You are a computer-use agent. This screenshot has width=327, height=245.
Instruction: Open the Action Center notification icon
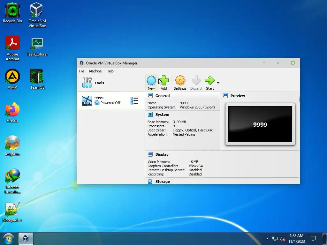(313, 239)
